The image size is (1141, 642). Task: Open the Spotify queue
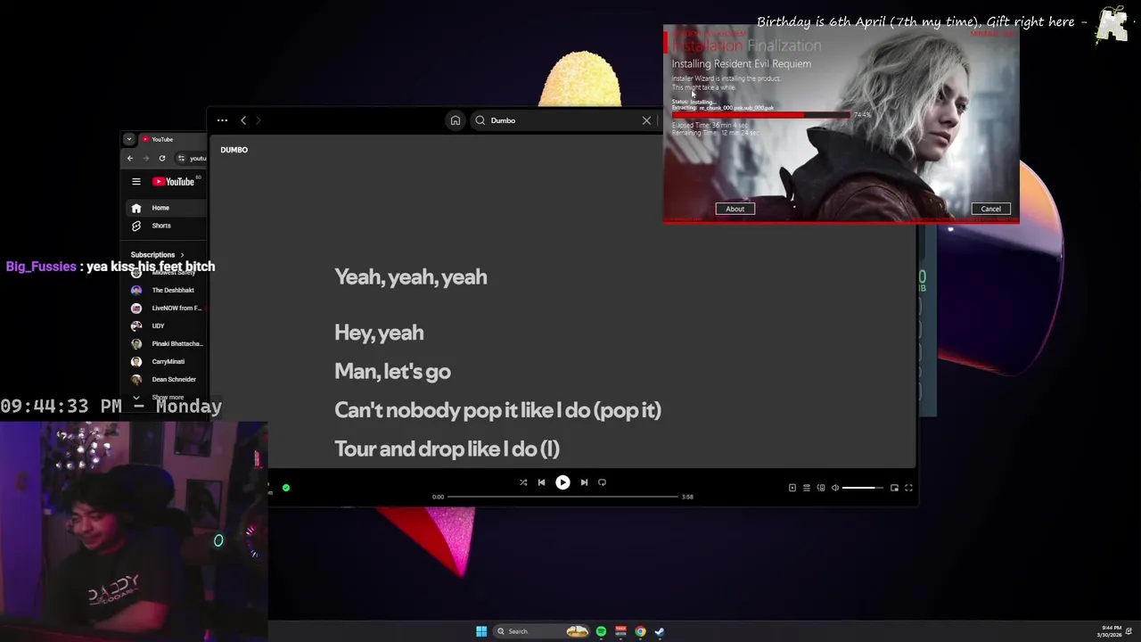click(807, 488)
